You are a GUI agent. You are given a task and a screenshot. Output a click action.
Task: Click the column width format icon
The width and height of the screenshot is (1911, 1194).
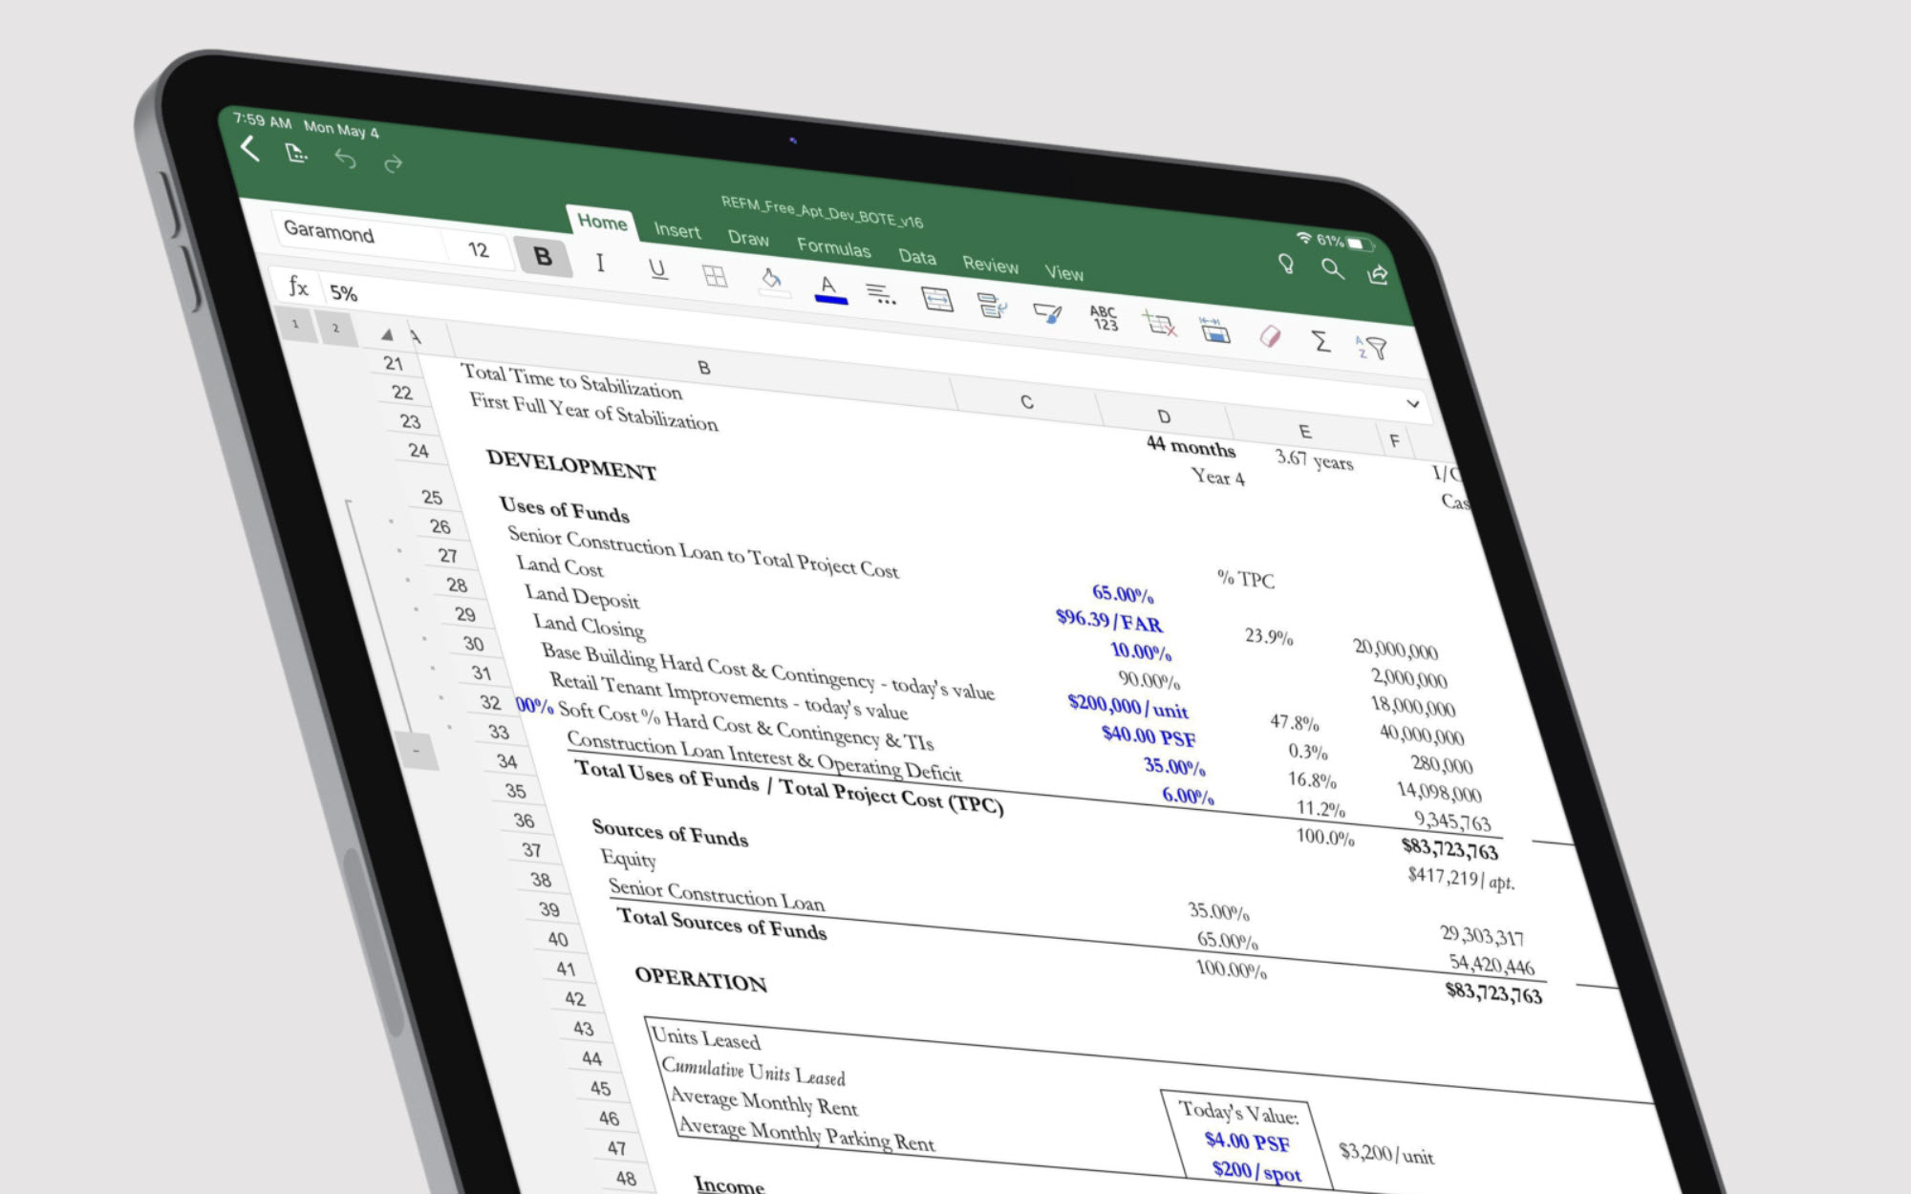1214,330
